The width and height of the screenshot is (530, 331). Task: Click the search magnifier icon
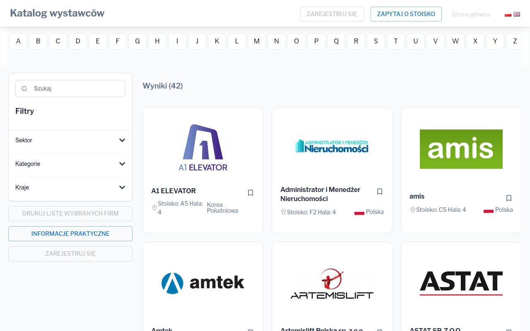24,89
